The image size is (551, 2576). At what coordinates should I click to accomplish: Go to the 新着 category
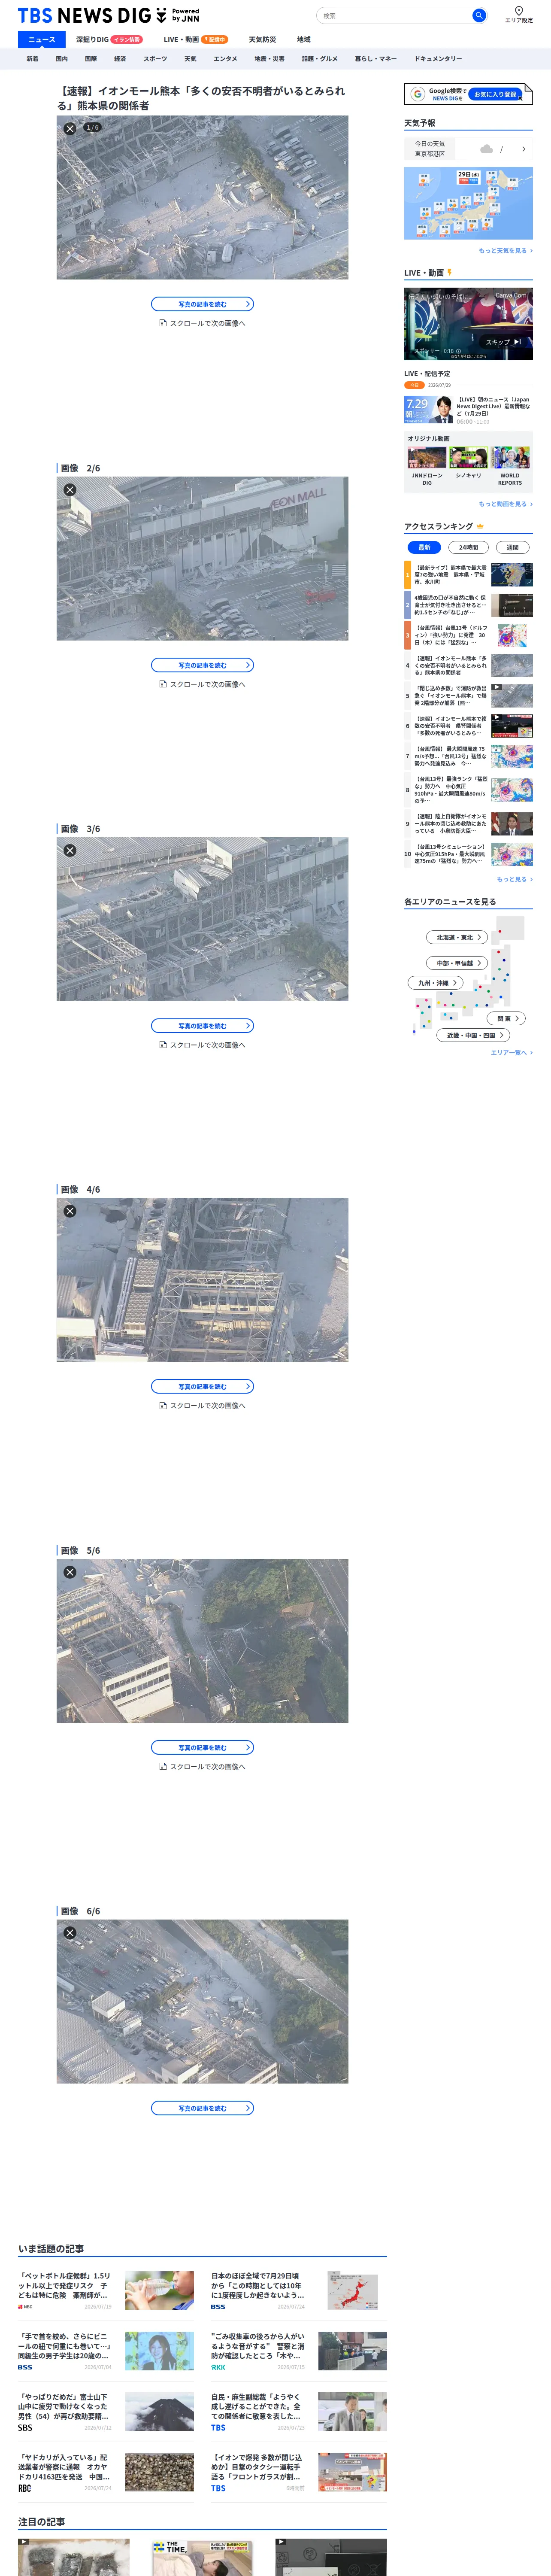32,59
